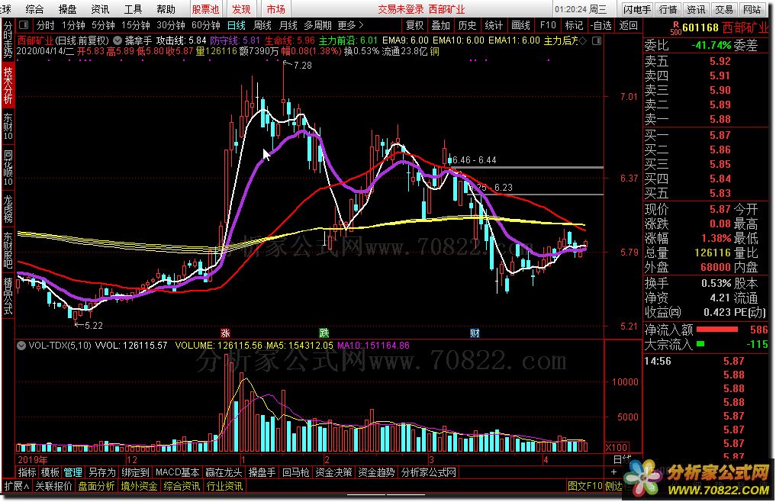Select the 日线 daily chart tab
The height and width of the screenshot is (502, 776).
point(236,24)
